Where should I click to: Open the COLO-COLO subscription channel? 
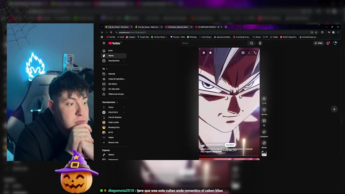[x=114, y=112]
